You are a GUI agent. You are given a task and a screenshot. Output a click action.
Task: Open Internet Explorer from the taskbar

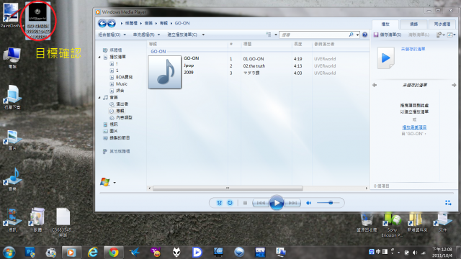(x=93, y=252)
